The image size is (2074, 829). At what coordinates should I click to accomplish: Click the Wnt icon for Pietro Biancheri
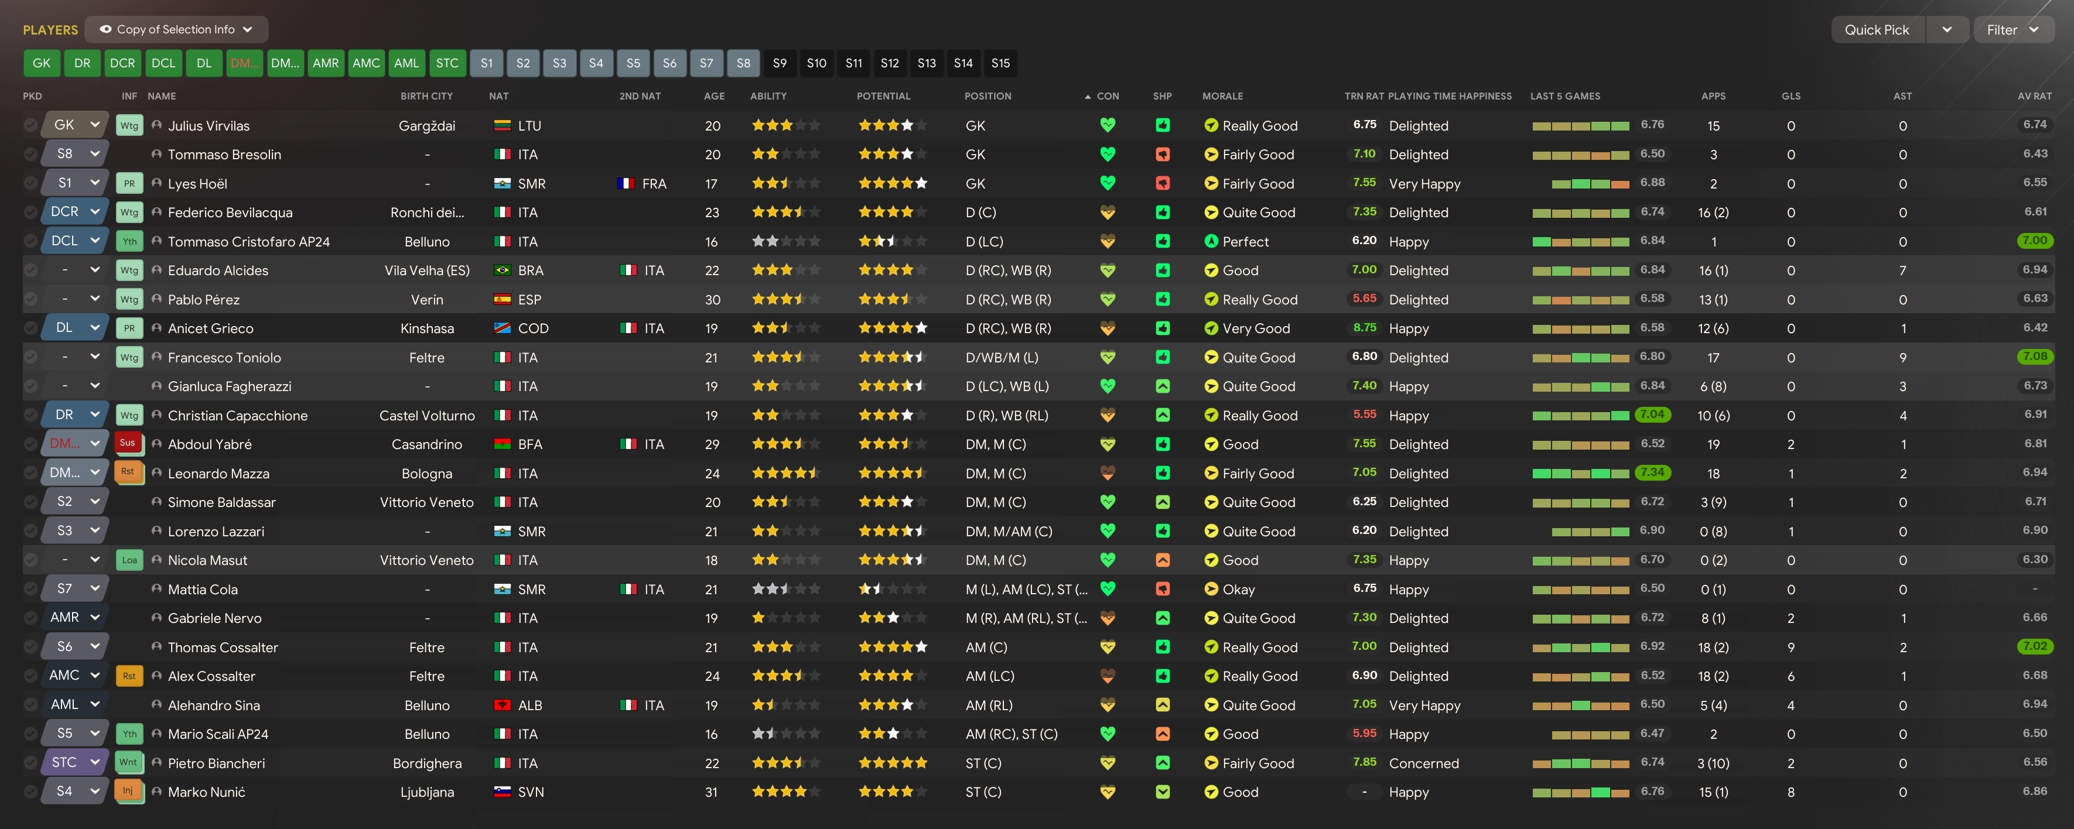click(127, 762)
